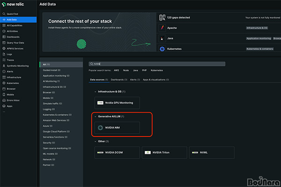Viewport: 281px width, 187px height.
Task: Select the Azure category
Action: pyautogui.click(x=47, y=126)
